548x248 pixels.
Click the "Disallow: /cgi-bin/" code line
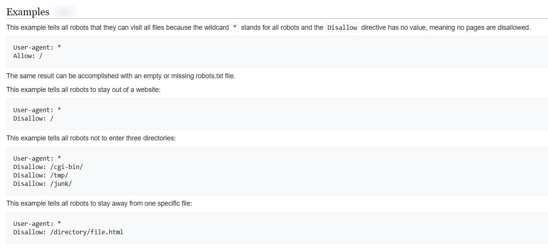[48, 167]
